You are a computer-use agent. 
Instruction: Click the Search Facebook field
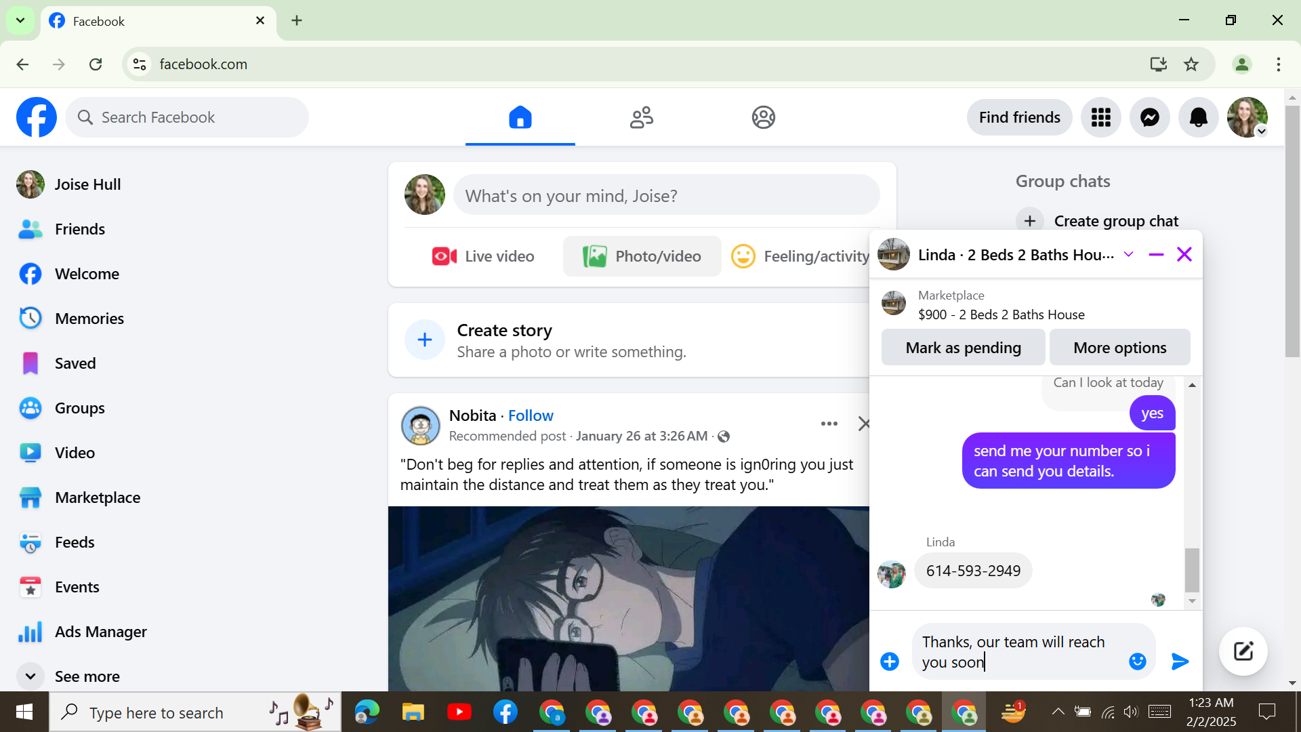(187, 117)
